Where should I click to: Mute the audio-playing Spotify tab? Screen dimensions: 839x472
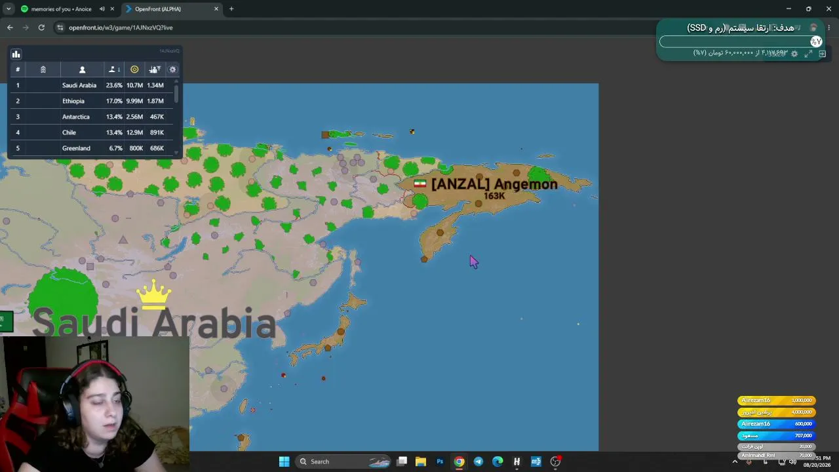coord(102,9)
